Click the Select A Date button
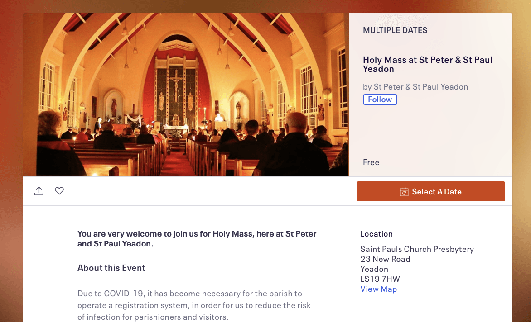The height and width of the screenshot is (322, 531). (x=431, y=191)
